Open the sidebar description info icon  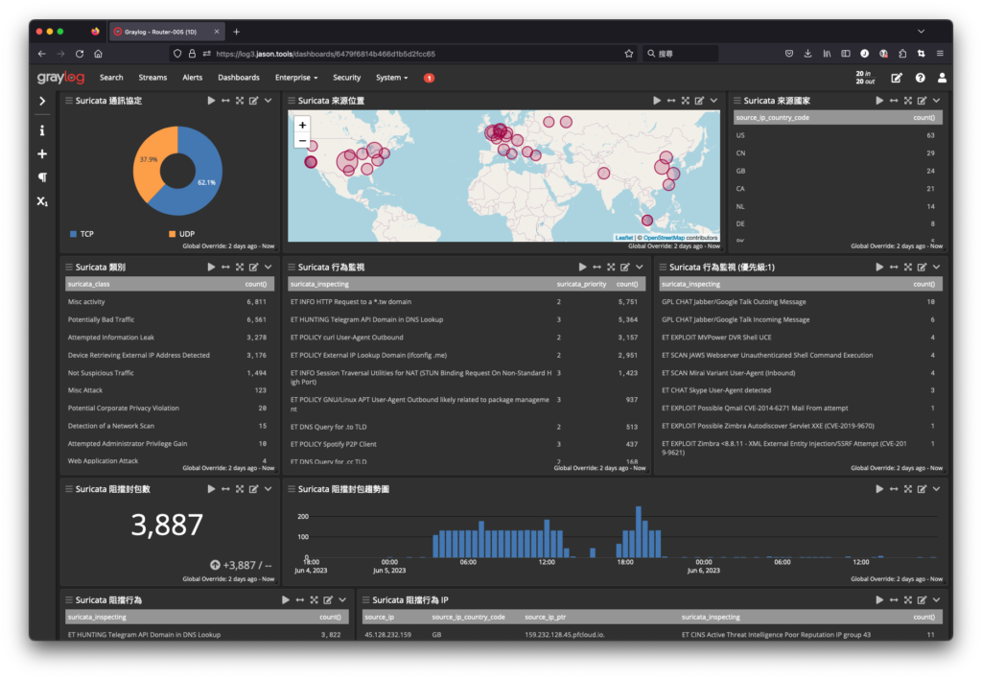42,130
